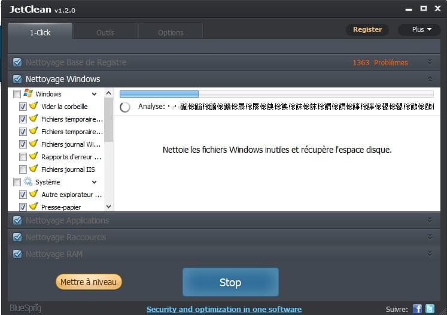Screen dimensions: 447x315
Task: Click the tree list scroll down arrow
Action: click(x=108, y=206)
